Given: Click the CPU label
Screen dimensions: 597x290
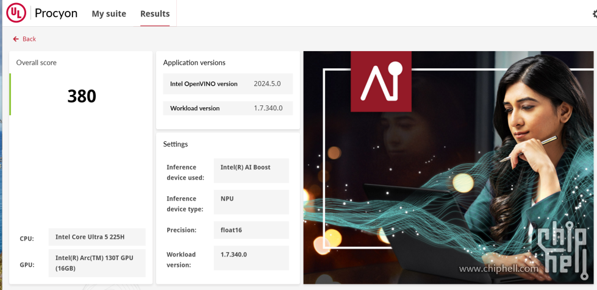Looking at the screenshot, I should point(27,239).
